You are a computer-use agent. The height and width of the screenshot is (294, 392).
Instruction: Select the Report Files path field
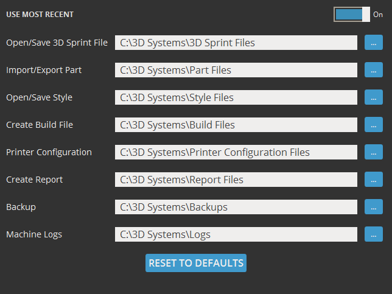click(236, 180)
